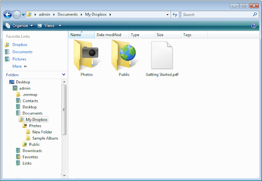Viewport: 262px width, 181px height.
Task: Collapse the Folders pane chevron
Action: (63, 75)
